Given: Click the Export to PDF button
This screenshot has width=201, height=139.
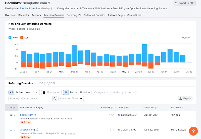Looking at the screenshot, I should (x=184, y=3).
